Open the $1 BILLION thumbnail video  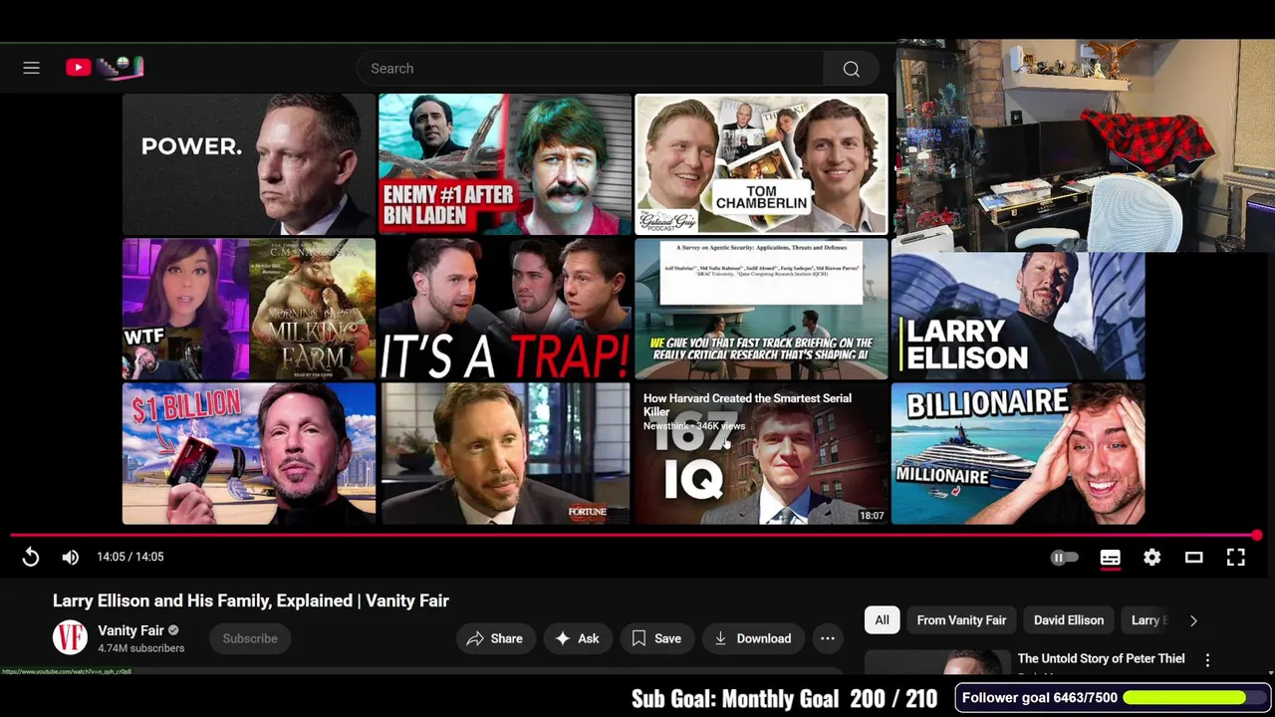click(x=249, y=454)
